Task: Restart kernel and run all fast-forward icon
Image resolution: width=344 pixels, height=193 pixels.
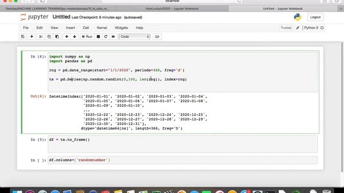Action: pos(113,36)
